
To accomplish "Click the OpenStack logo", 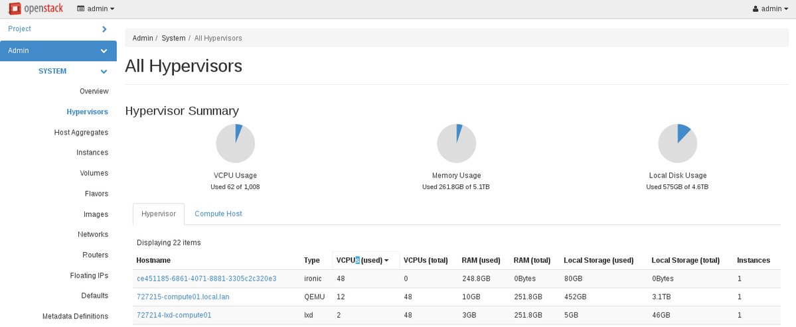I will (36, 9).
